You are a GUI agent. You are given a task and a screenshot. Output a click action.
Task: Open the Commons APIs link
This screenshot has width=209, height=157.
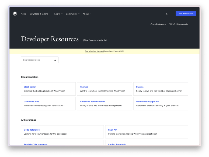[31, 102]
